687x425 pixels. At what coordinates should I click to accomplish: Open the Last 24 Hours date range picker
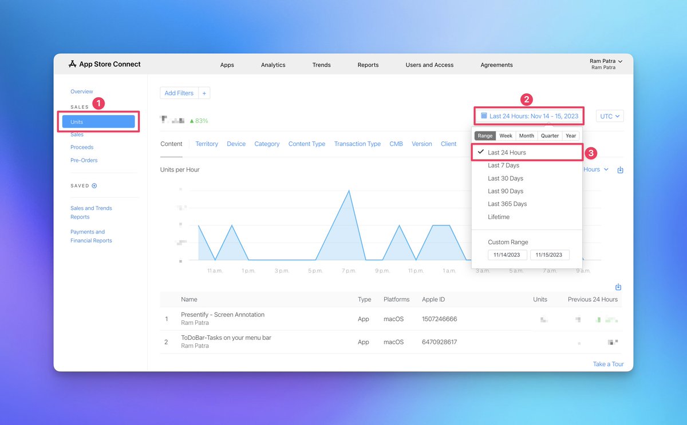click(x=529, y=116)
